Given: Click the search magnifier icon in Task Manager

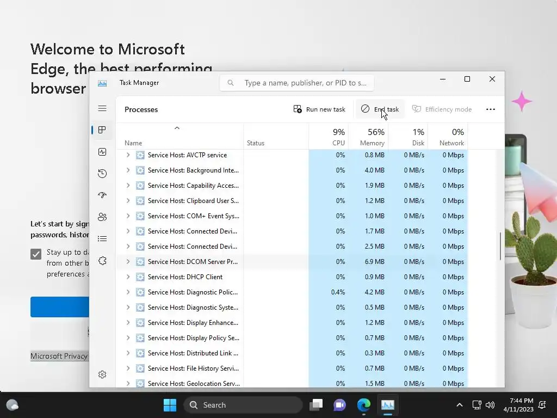Looking at the screenshot, I should click(231, 83).
